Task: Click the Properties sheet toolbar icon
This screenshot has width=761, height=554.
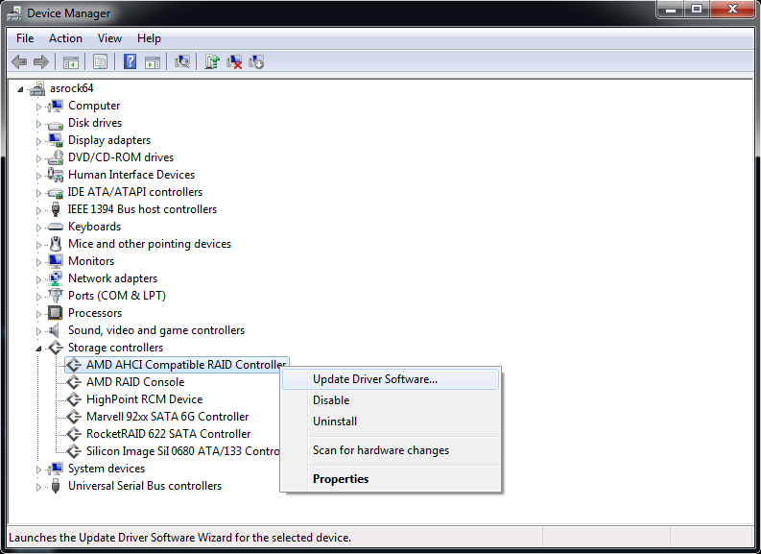Action: click(100, 62)
